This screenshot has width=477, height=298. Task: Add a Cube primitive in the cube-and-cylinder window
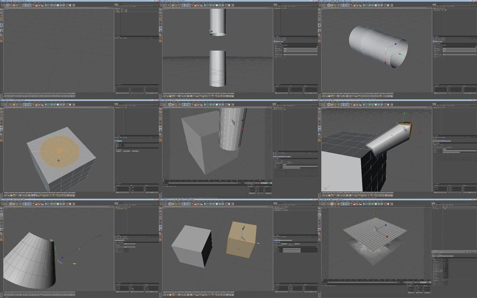[205, 105]
